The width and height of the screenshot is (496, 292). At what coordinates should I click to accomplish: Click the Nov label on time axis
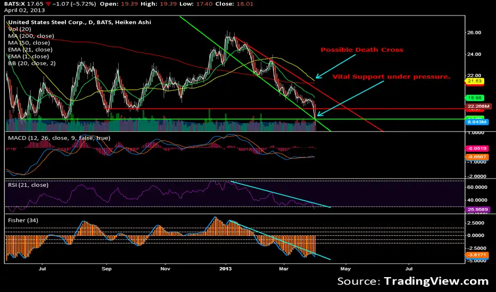pyautogui.click(x=165, y=269)
